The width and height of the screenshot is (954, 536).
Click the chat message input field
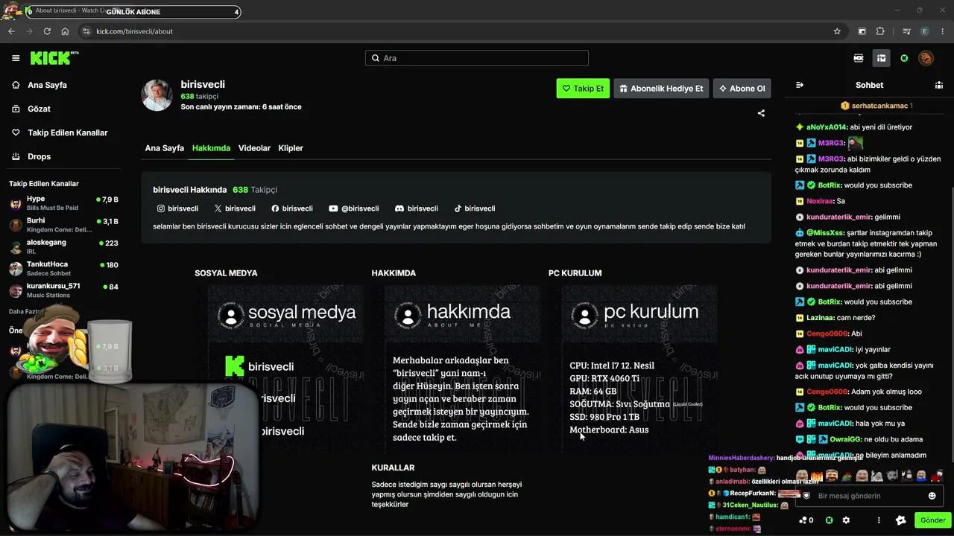coord(869,496)
